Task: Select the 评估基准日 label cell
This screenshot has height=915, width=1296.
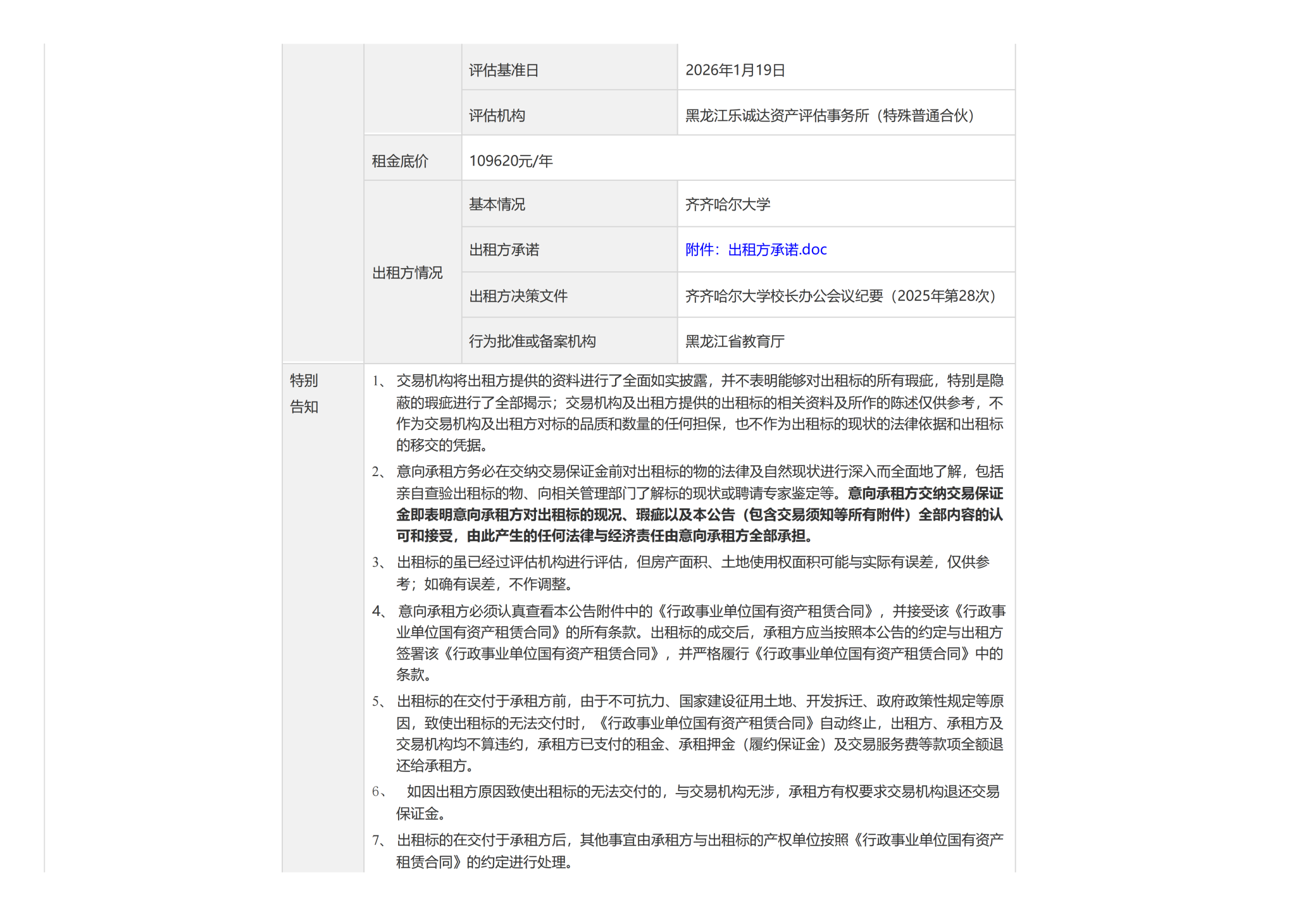Action: [504, 70]
